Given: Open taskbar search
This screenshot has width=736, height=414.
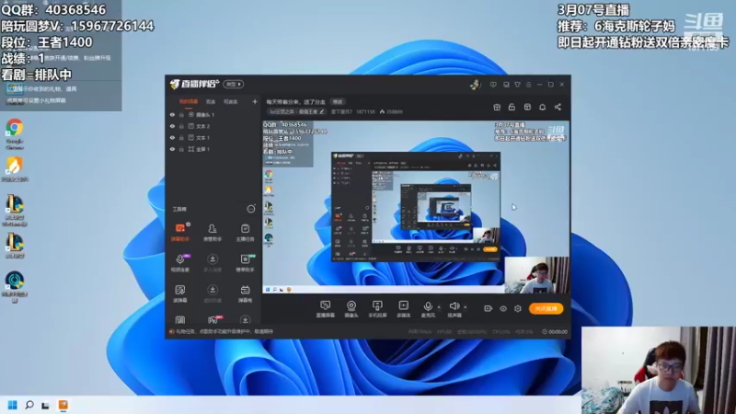Looking at the screenshot, I should tap(29, 405).
